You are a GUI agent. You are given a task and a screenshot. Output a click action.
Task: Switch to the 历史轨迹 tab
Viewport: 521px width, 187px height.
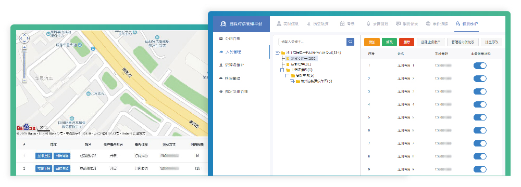point(318,24)
